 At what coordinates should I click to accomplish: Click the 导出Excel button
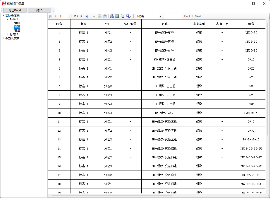[15, 10]
